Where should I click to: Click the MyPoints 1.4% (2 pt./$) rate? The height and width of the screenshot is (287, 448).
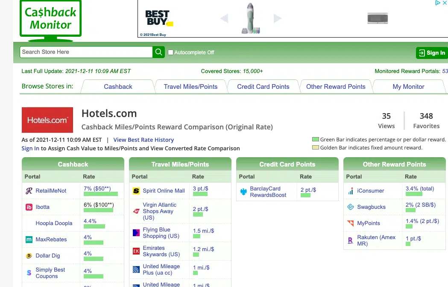(x=422, y=221)
